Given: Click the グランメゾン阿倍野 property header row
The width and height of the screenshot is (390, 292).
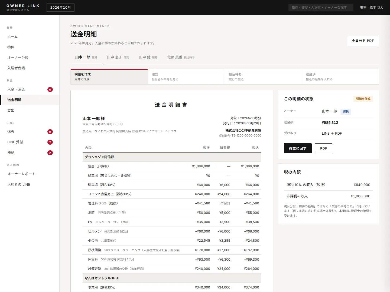Looking at the screenshot, I should (172, 157).
